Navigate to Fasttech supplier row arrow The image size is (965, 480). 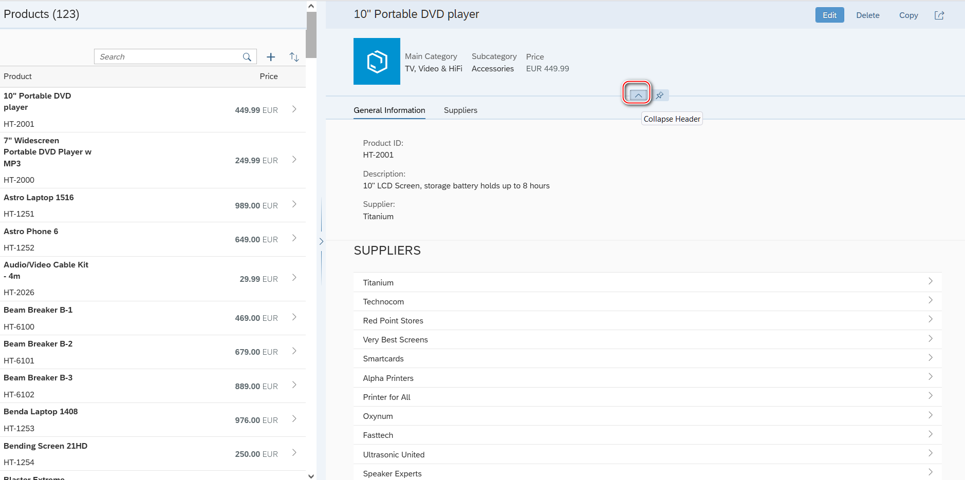click(930, 434)
